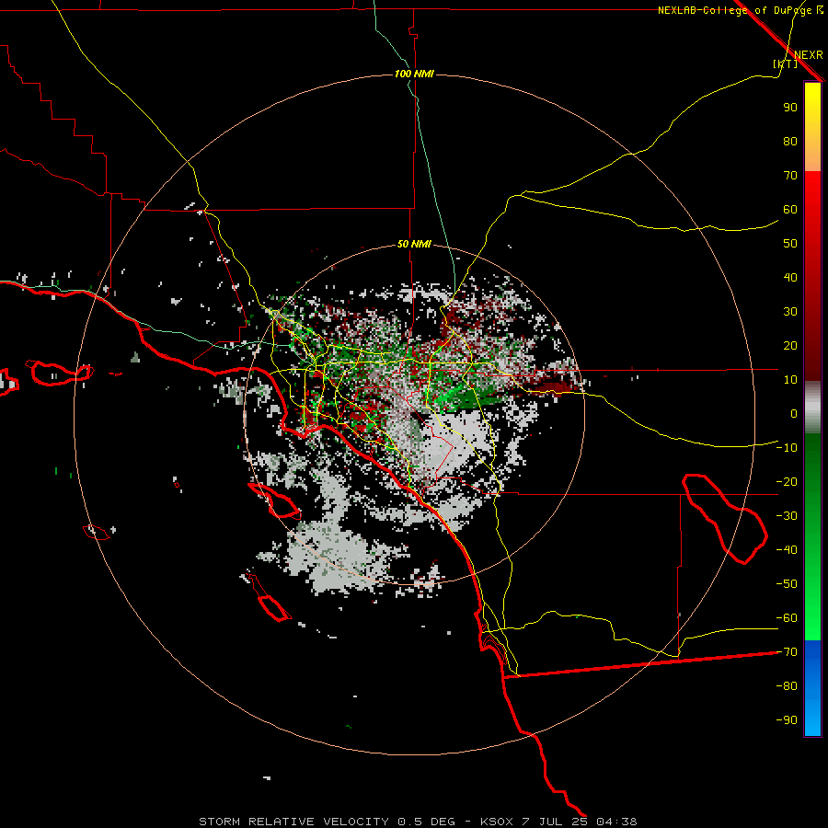
Task: Select the 70 value on velocity scale
Action: [790, 176]
